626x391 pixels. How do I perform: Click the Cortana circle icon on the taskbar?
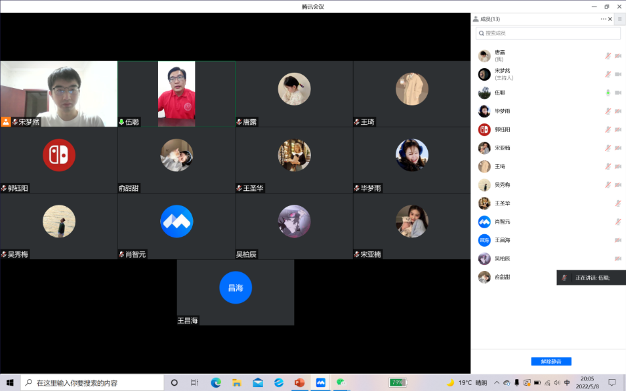coord(174,382)
